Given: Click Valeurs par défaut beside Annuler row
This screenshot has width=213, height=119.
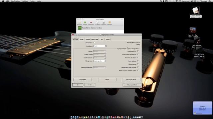Looking at the screenshot, I should coord(132,85).
